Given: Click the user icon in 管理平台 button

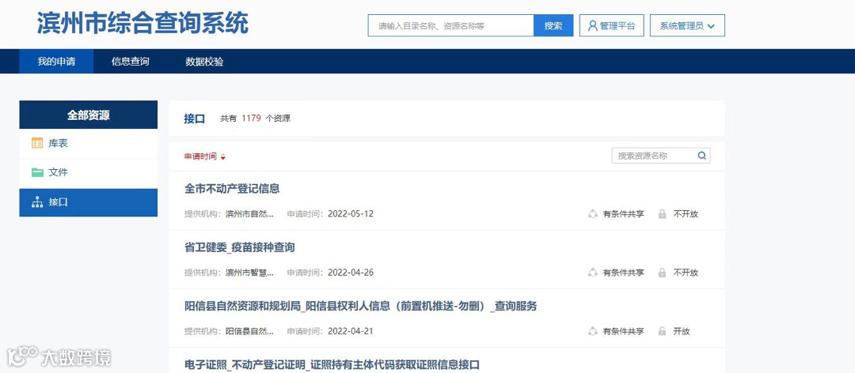Looking at the screenshot, I should click(x=593, y=25).
